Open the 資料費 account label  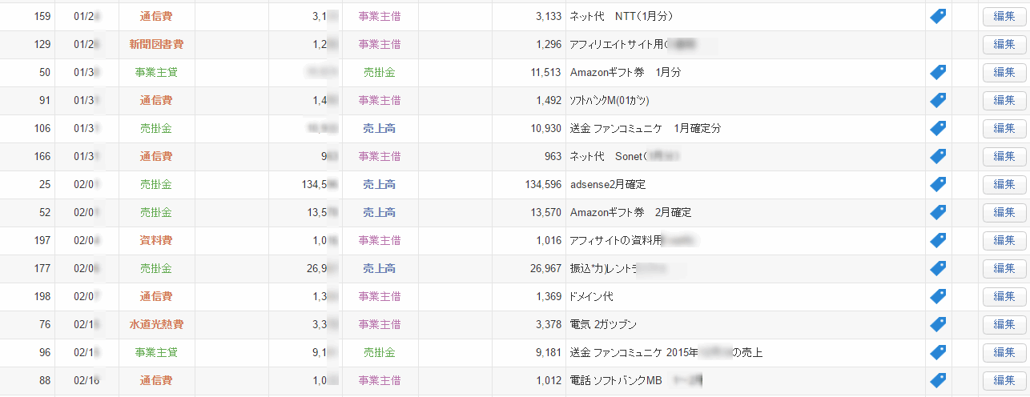point(156,240)
